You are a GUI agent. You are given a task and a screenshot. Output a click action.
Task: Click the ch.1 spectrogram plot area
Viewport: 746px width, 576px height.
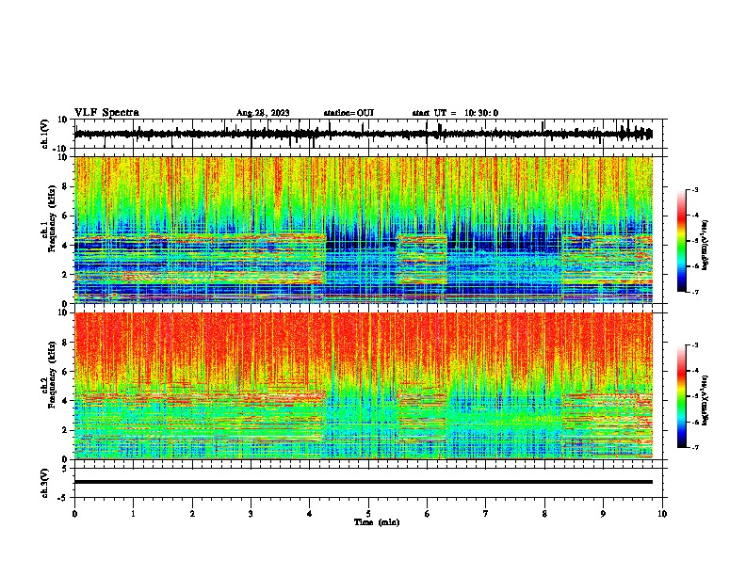(364, 230)
